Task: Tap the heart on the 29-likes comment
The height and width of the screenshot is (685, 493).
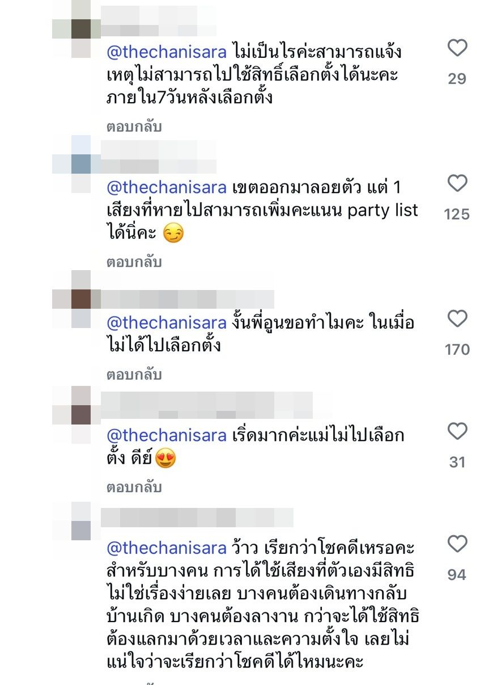Action: pyautogui.click(x=457, y=49)
